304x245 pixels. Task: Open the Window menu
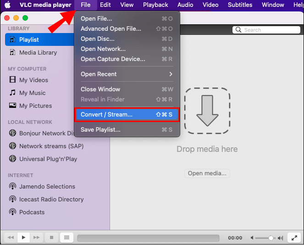point(273,5)
